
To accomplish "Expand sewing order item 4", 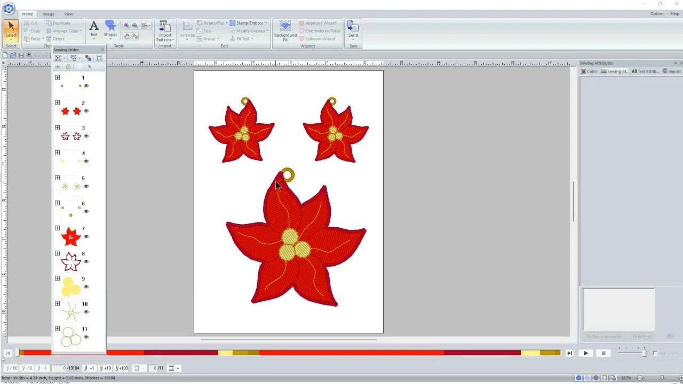I will tap(57, 153).
